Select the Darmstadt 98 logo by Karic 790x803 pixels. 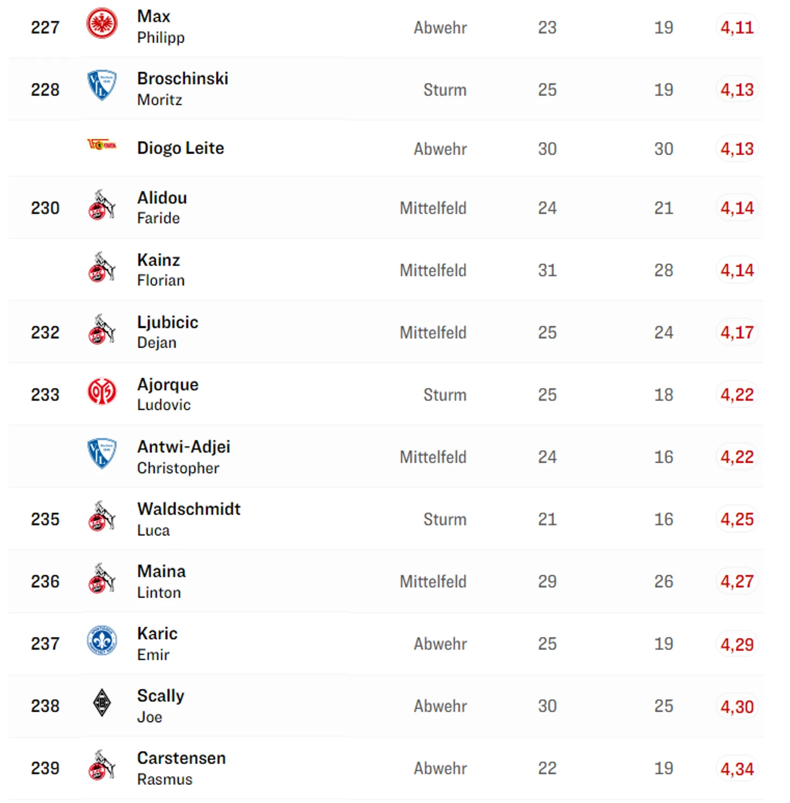click(102, 640)
